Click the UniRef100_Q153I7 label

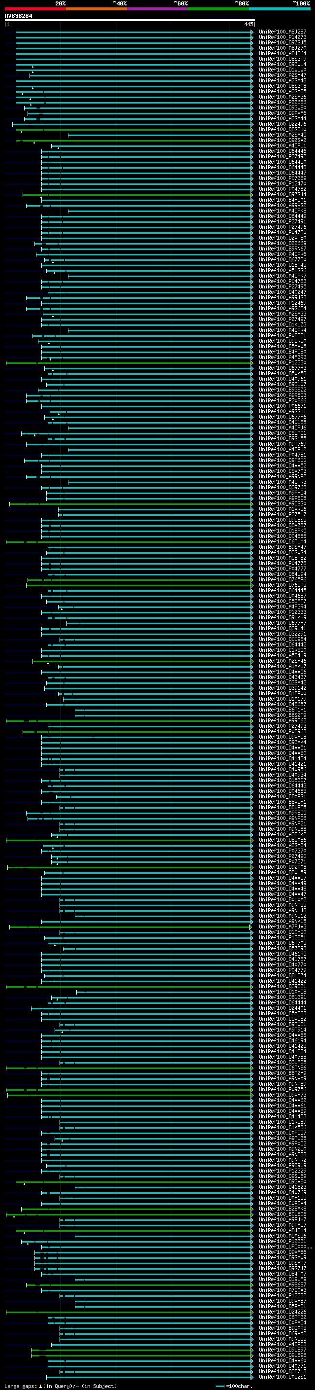(283, 780)
